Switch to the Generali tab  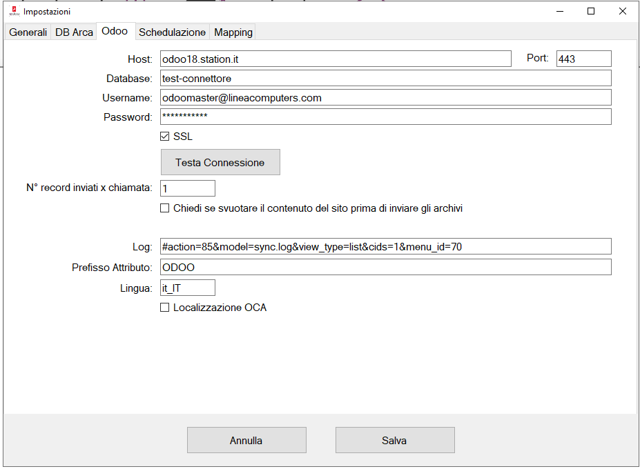click(28, 32)
